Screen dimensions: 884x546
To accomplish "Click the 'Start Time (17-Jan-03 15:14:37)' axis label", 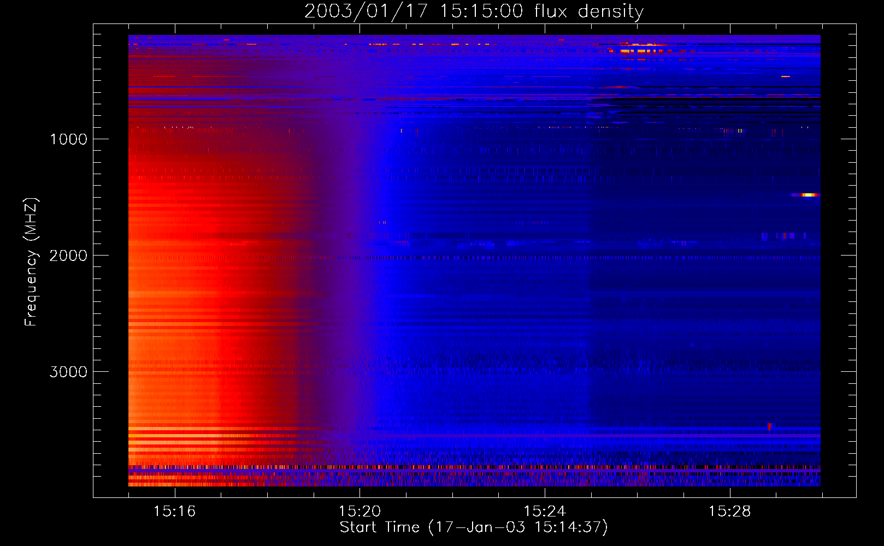I will coord(474,527).
